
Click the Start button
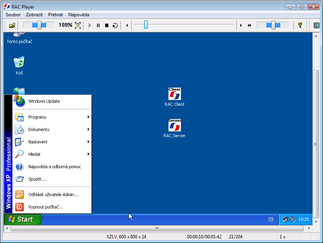[23, 219]
